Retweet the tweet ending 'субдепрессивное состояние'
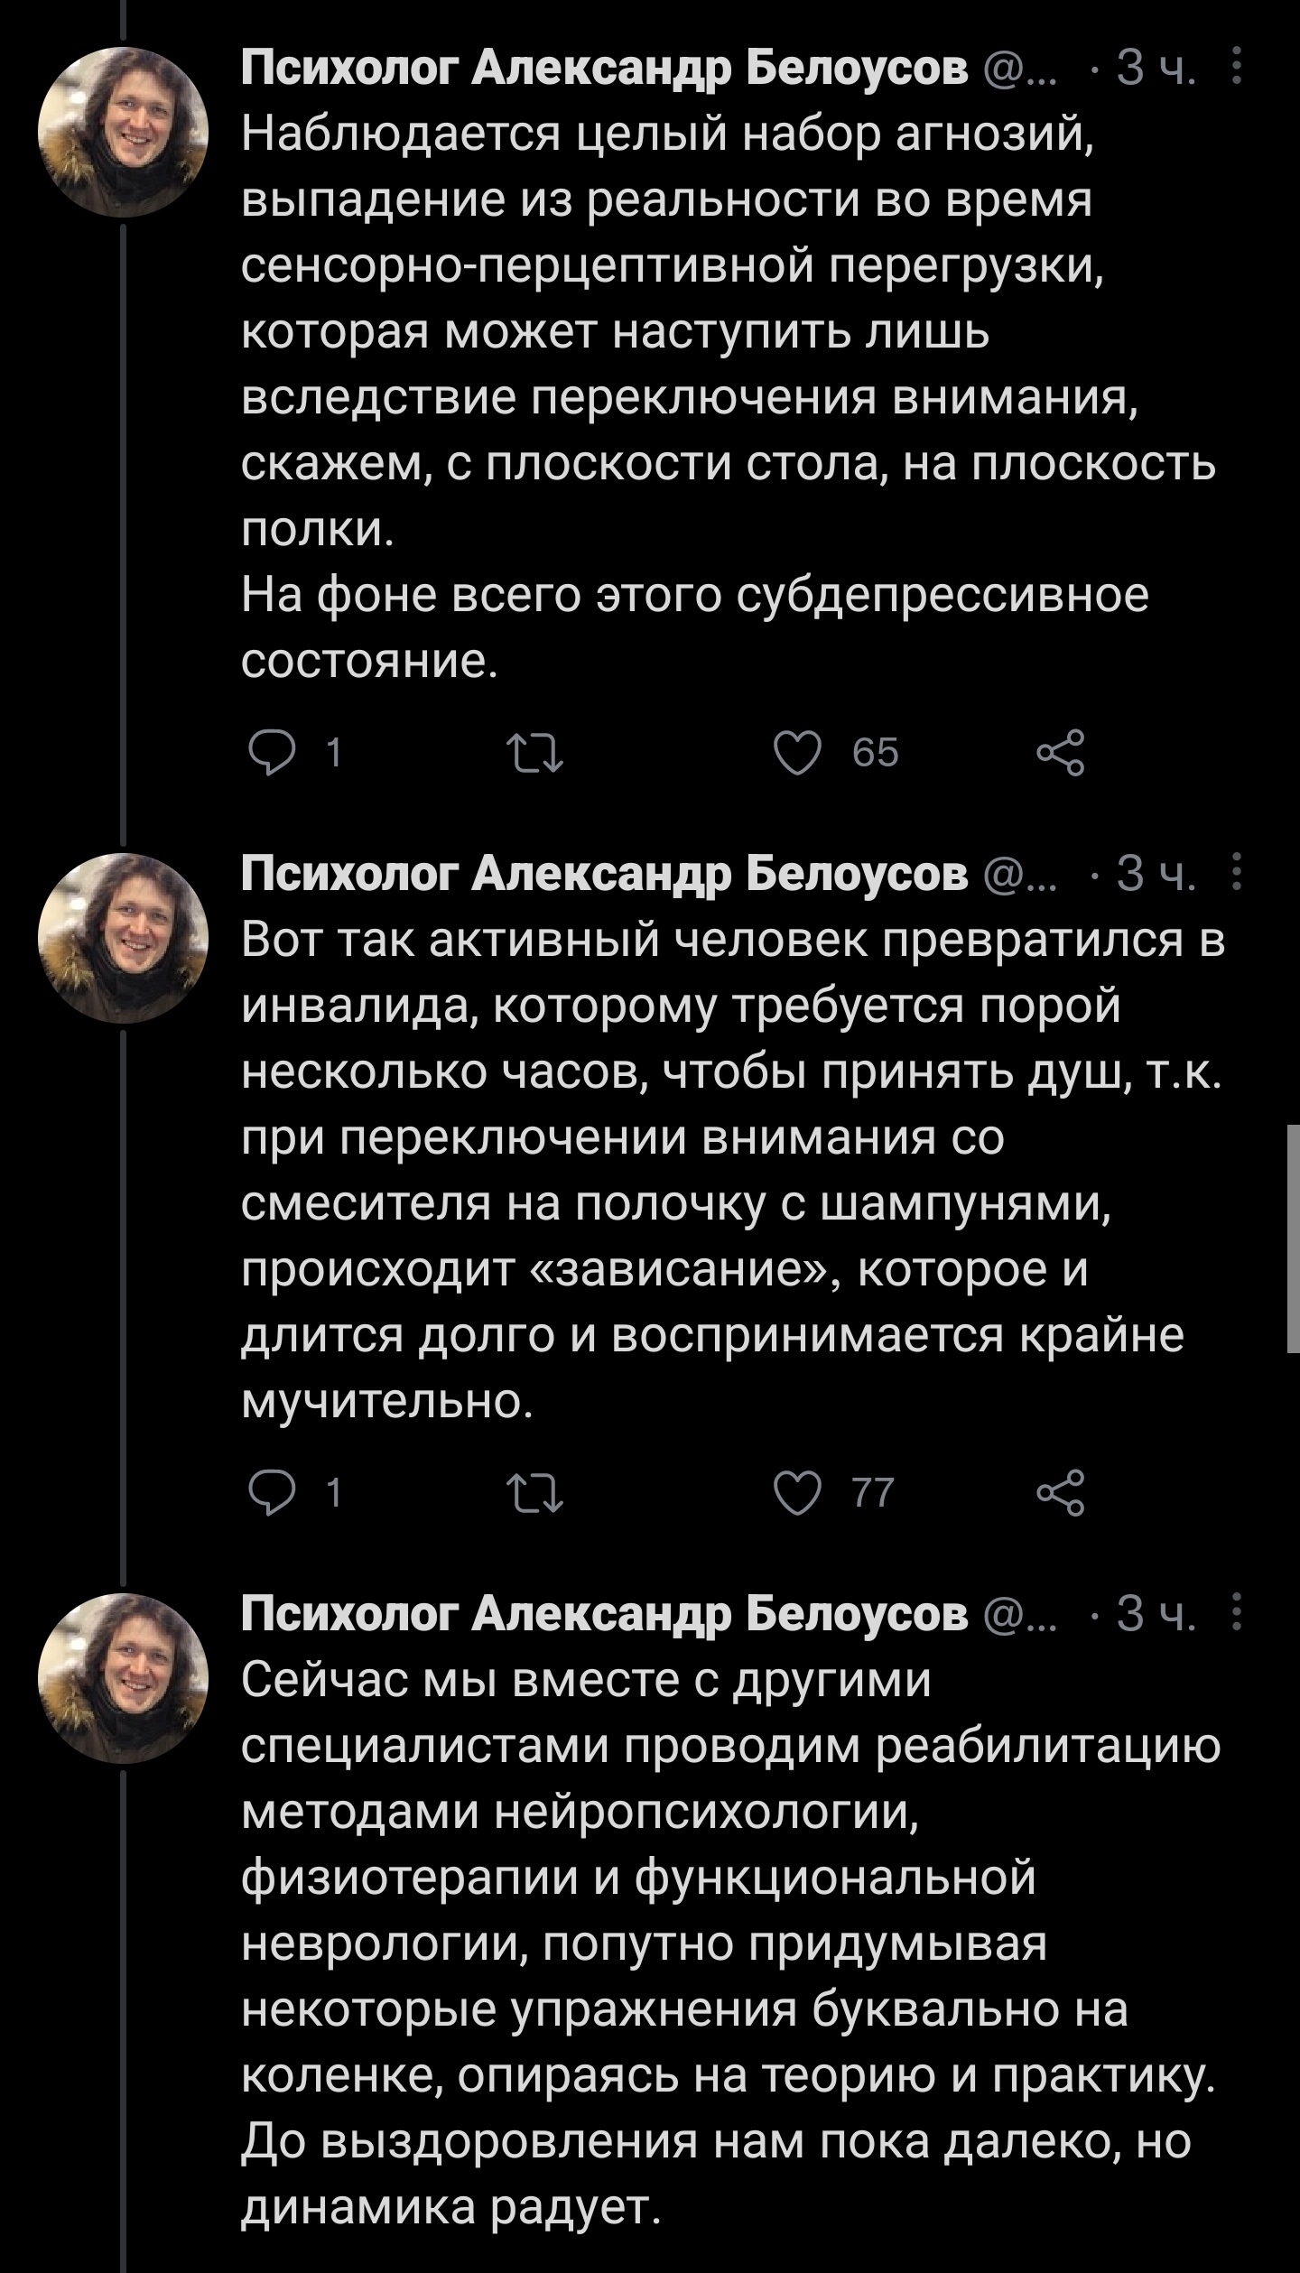Image resolution: width=1300 pixels, height=2273 pixels. coord(536,752)
